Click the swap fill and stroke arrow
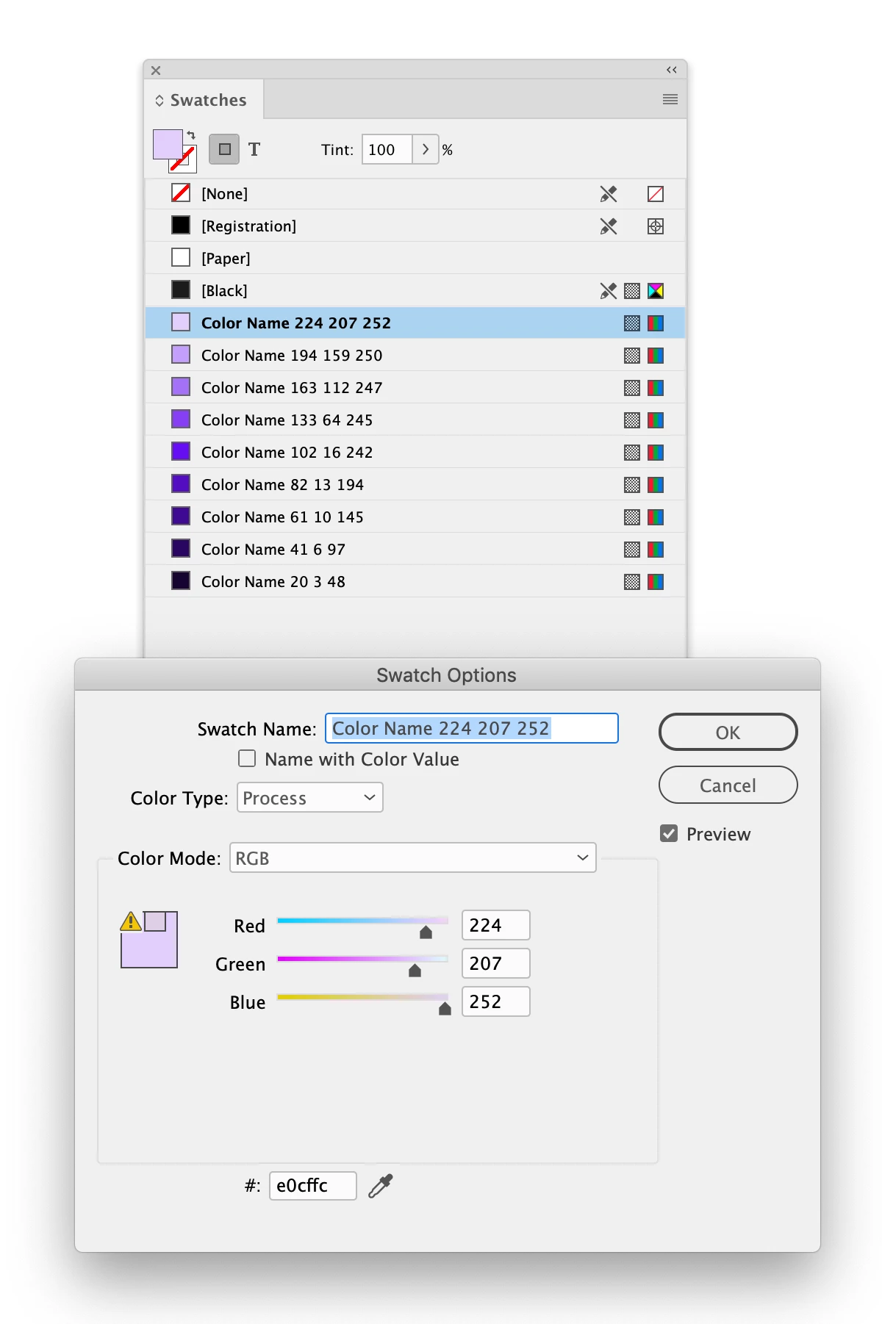This screenshot has width=882, height=1324. tap(191, 135)
